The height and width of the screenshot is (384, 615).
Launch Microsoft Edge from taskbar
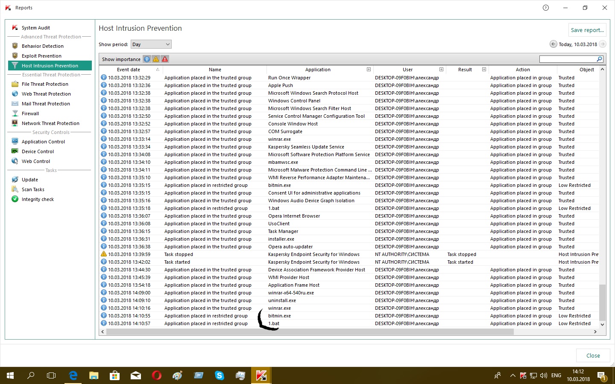(x=73, y=375)
